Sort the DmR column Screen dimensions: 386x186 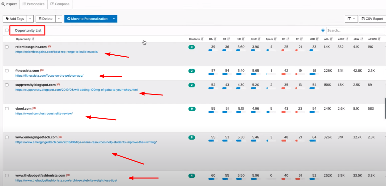point(259,39)
